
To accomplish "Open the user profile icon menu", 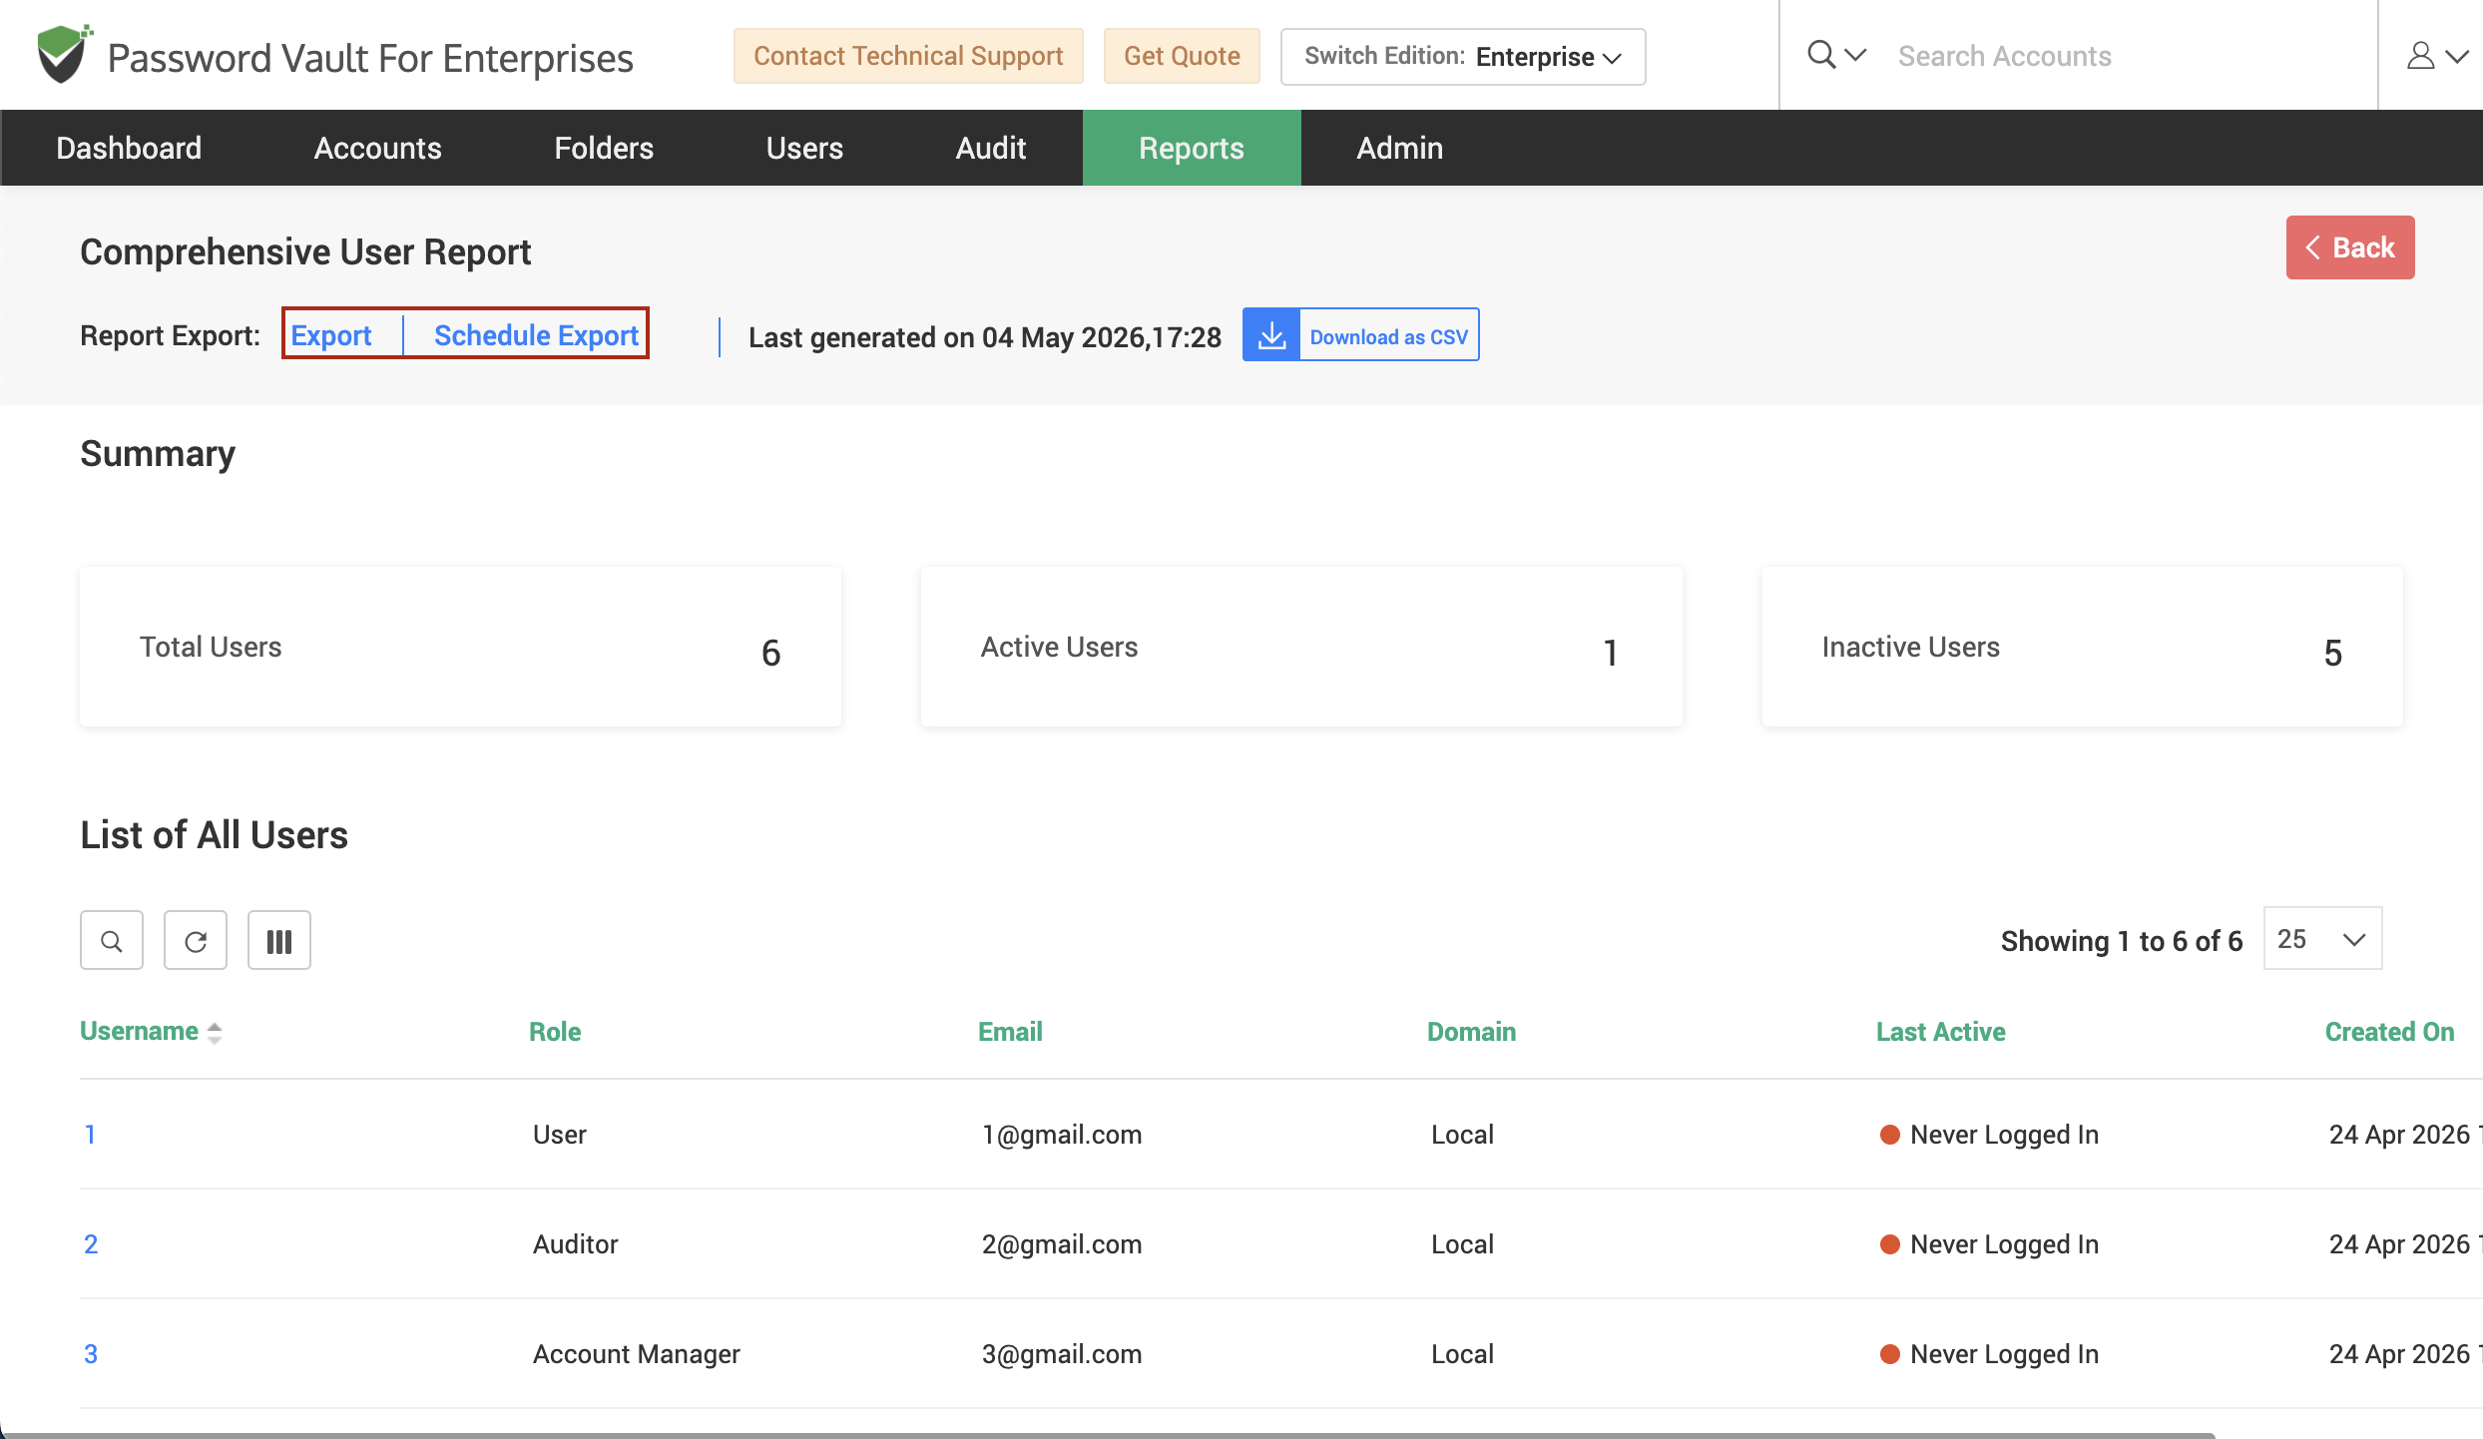I will pos(2437,55).
